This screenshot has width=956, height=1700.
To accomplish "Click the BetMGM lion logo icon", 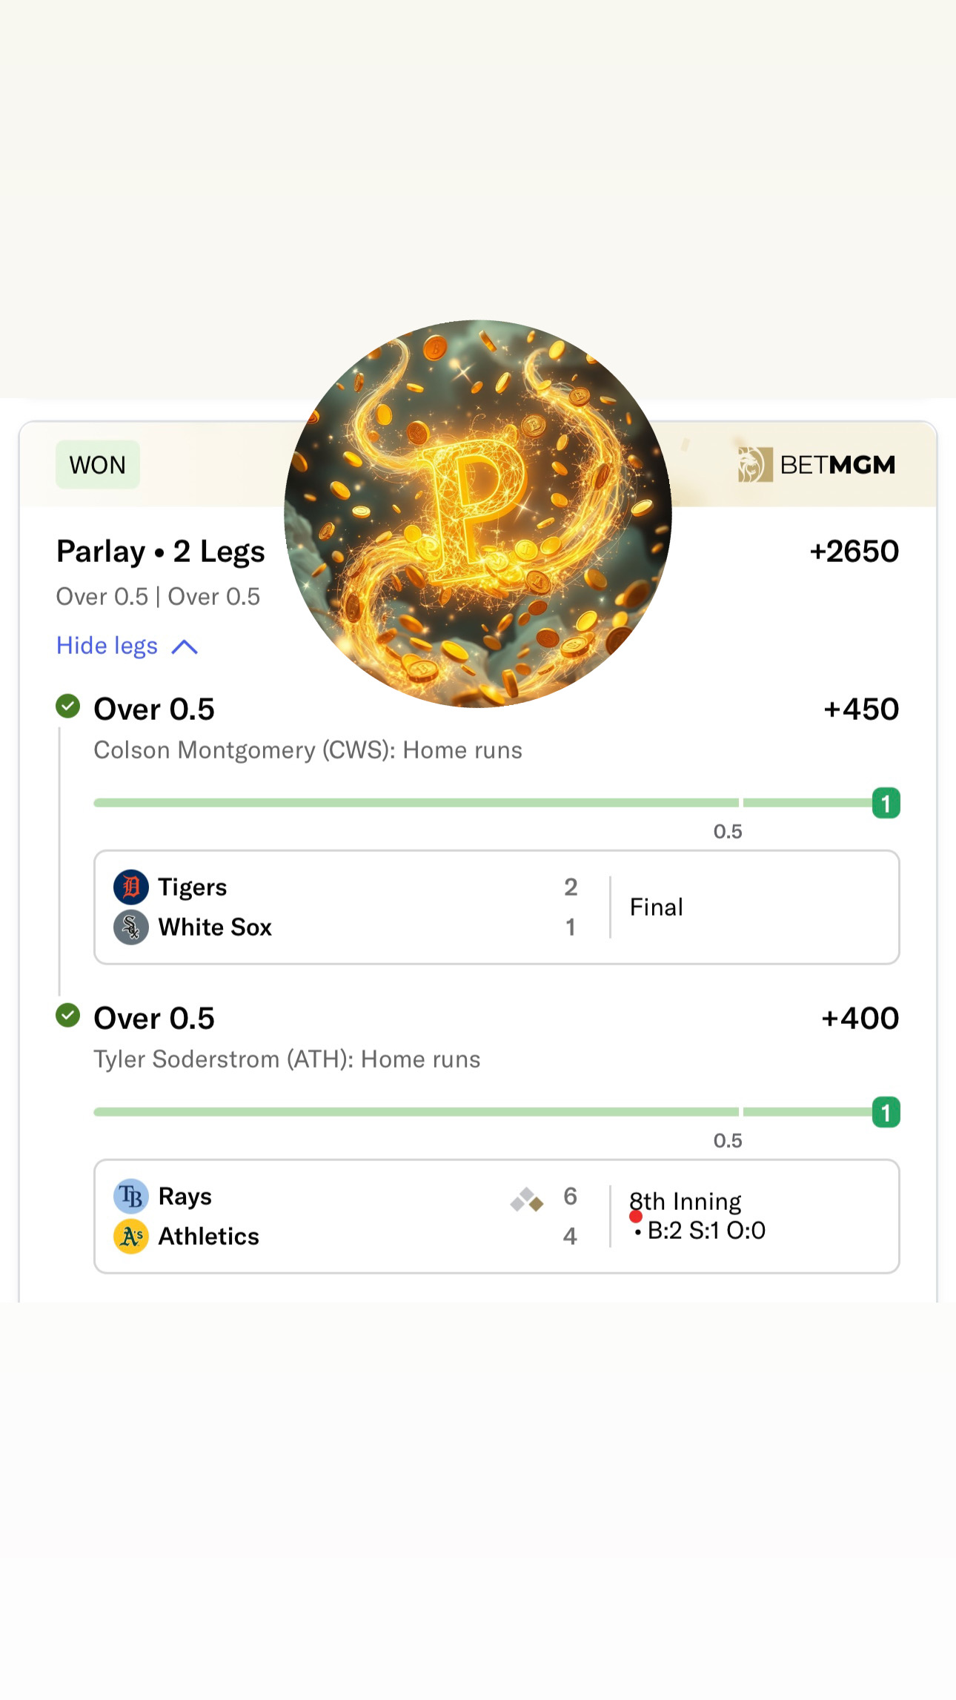I will pyautogui.click(x=754, y=465).
